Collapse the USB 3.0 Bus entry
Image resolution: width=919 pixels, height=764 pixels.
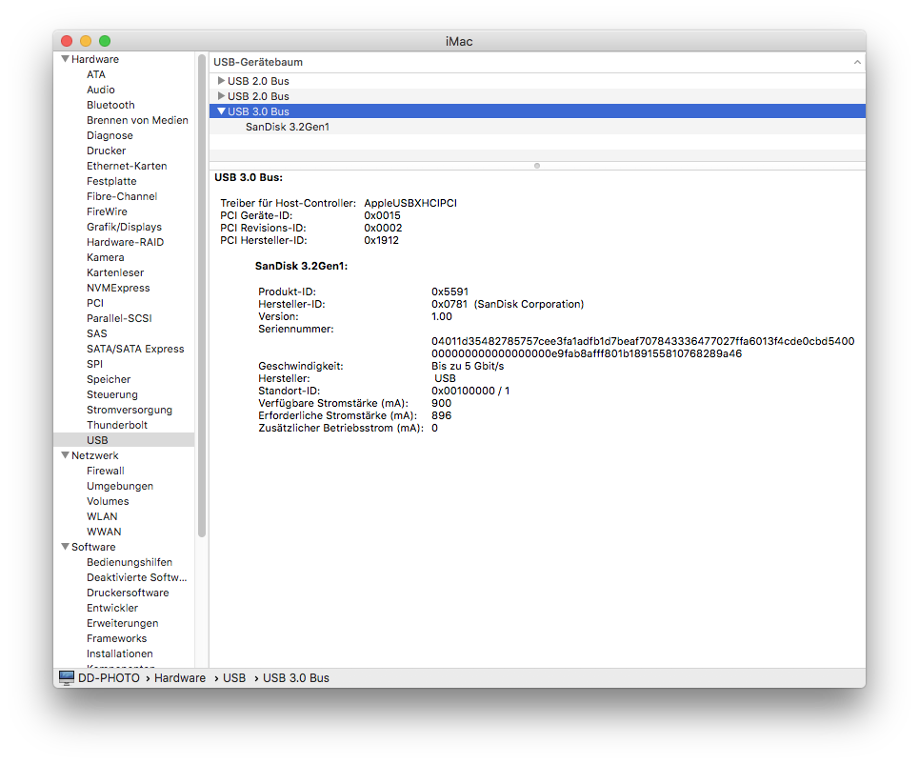[x=221, y=111]
